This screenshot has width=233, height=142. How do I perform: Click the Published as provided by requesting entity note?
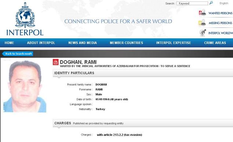(98, 123)
